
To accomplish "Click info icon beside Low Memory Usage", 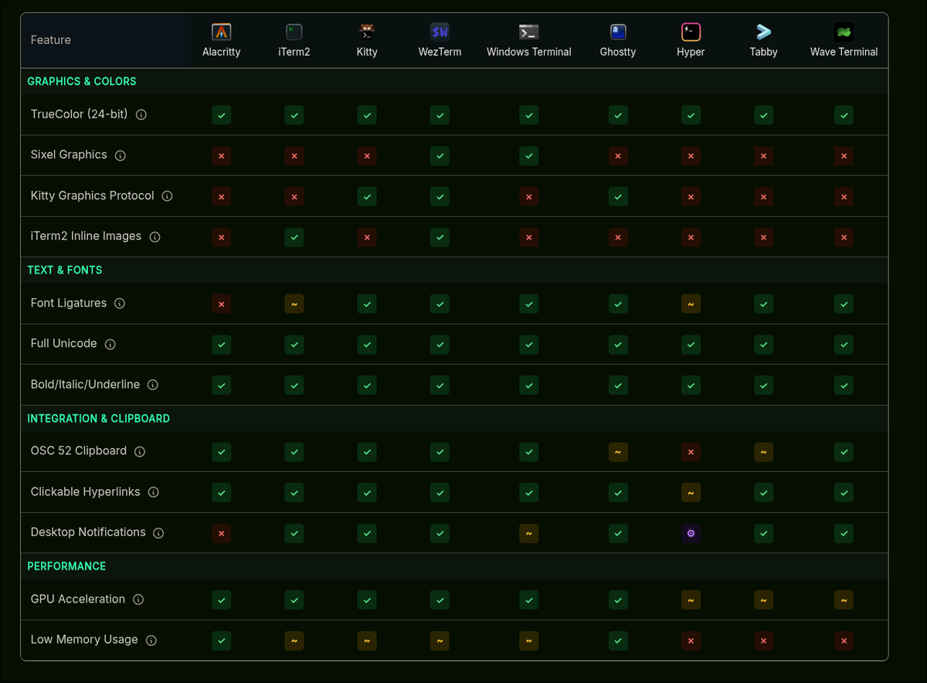I will pyautogui.click(x=151, y=641).
